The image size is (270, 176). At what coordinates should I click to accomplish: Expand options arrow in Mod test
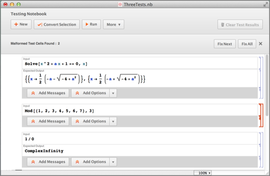113,121
